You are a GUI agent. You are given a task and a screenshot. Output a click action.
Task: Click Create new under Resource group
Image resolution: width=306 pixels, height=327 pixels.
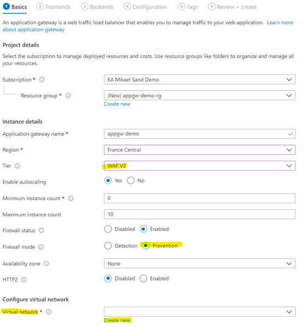coord(117,104)
